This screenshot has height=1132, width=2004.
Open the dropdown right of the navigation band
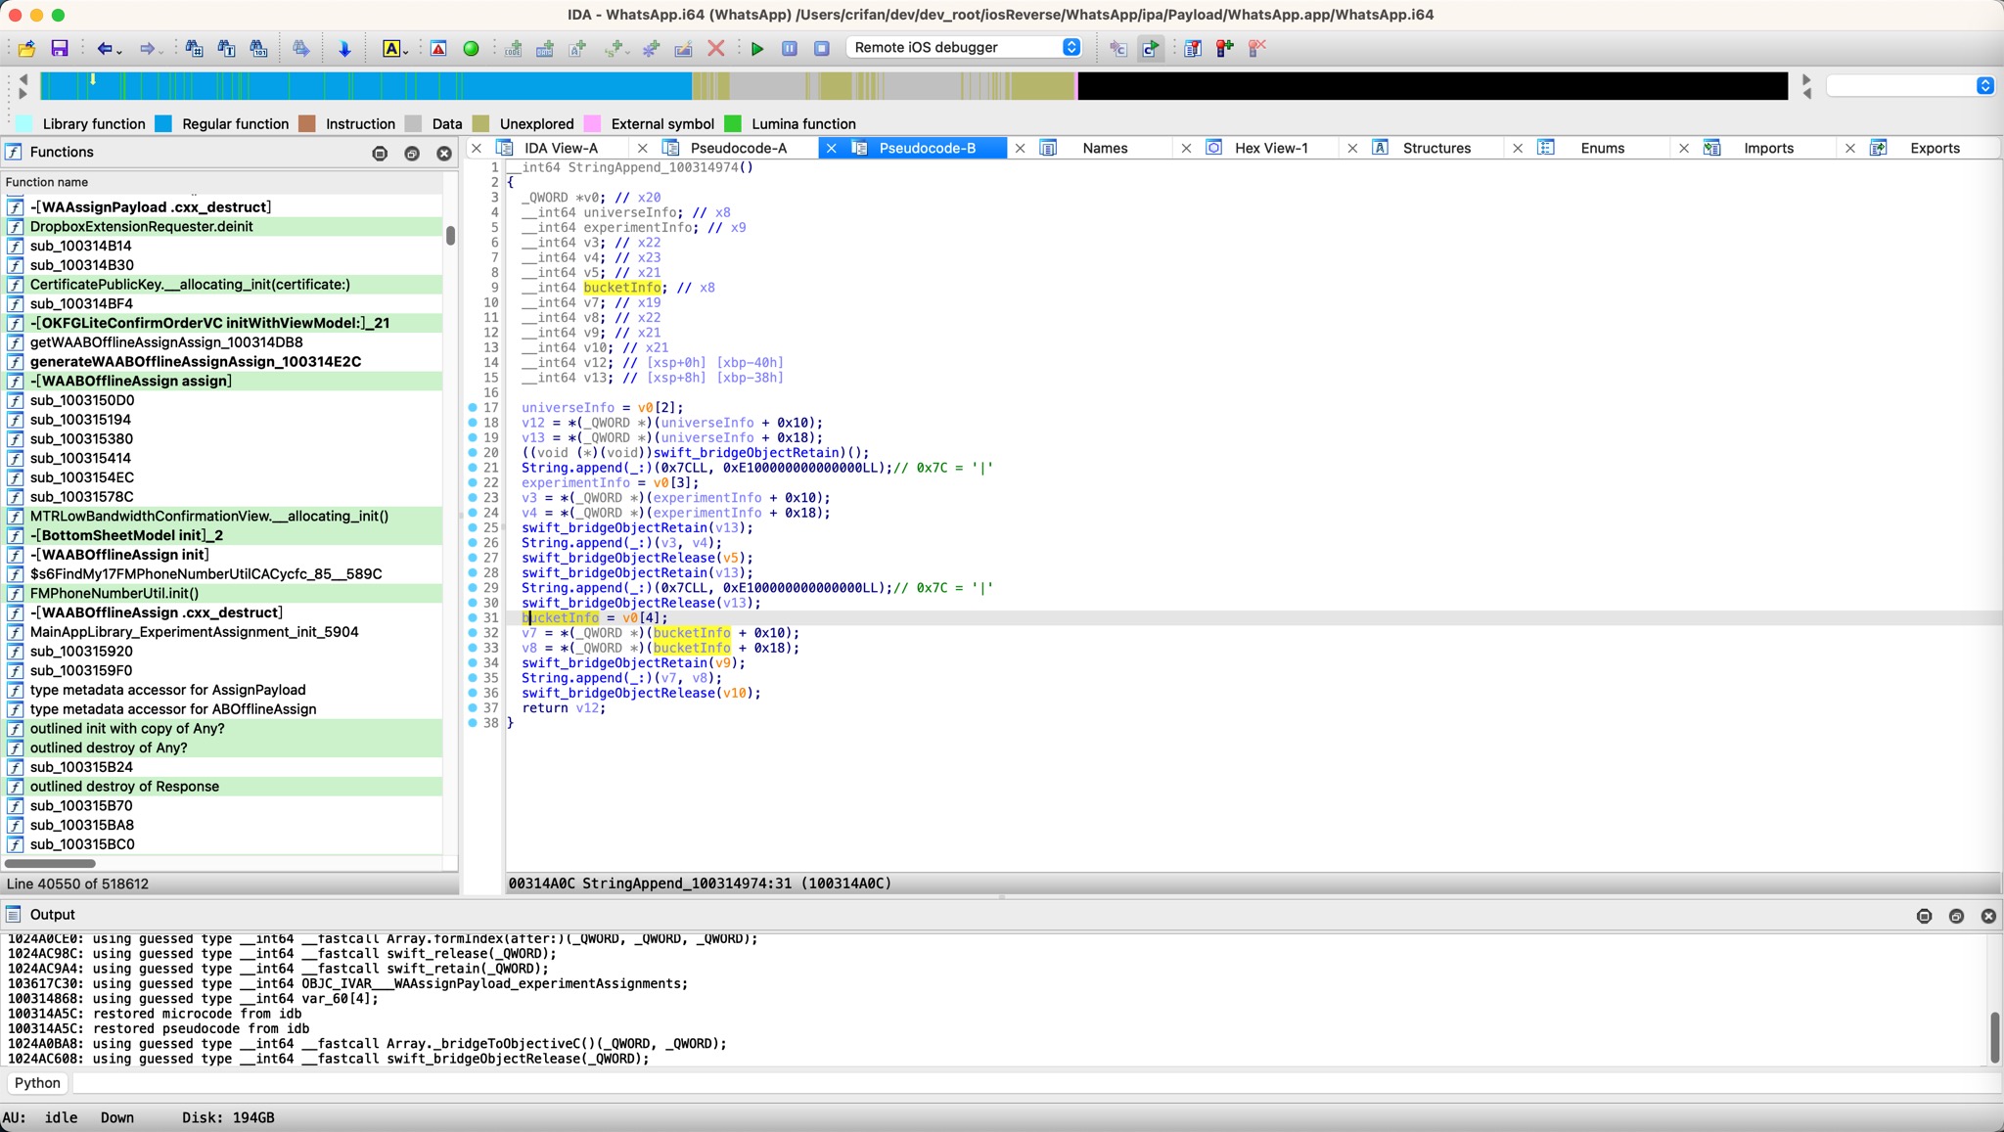pos(1911,86)
